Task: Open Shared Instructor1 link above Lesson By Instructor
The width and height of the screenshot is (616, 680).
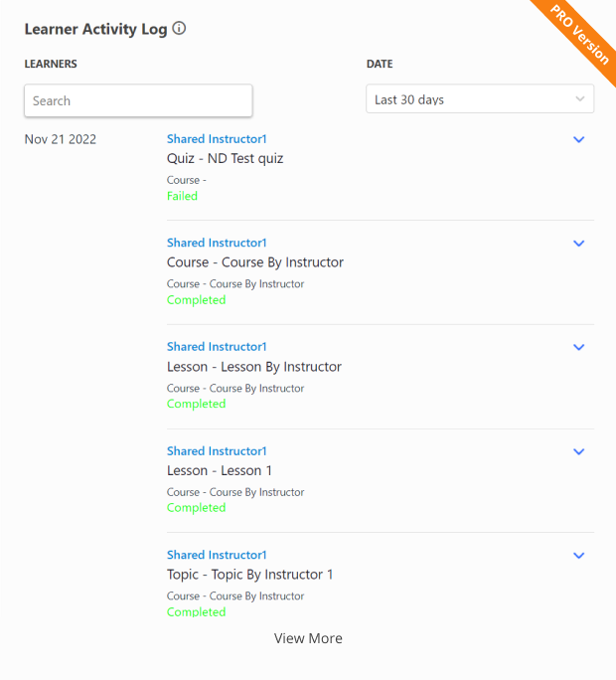Action: 217,347
